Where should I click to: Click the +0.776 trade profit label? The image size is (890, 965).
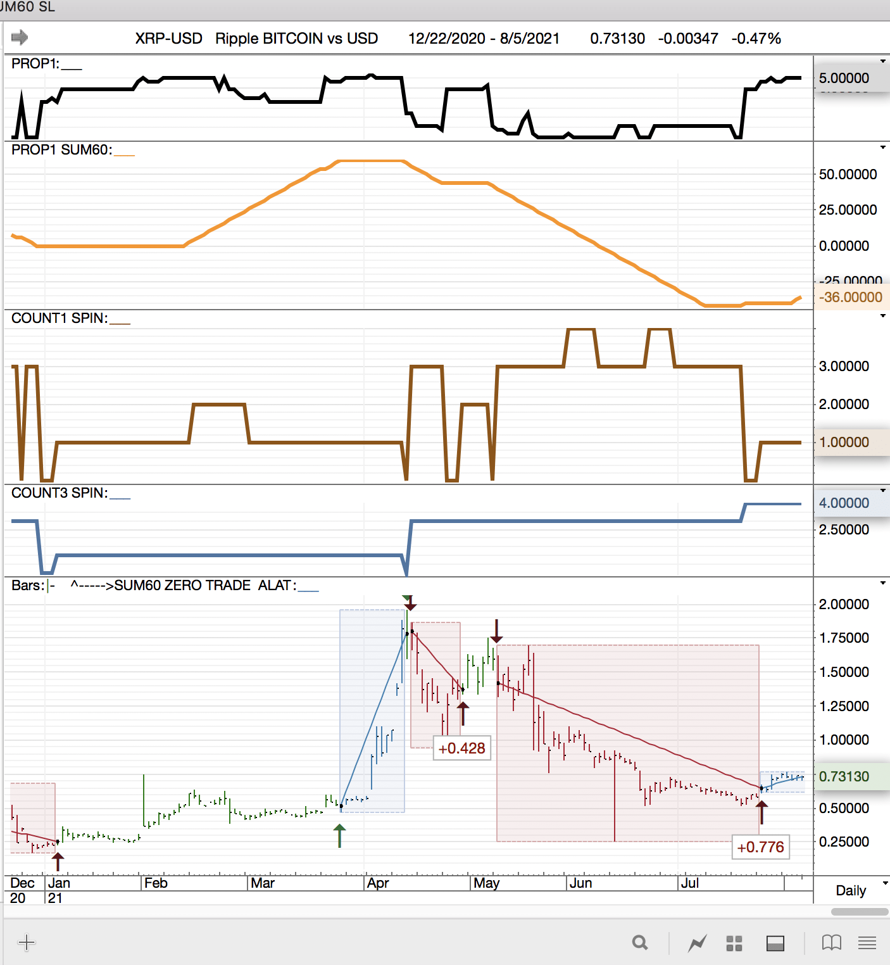[x=761, y=847]
